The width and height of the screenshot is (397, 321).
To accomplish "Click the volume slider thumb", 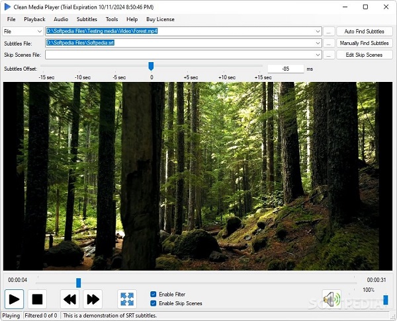I will [386, 300].
